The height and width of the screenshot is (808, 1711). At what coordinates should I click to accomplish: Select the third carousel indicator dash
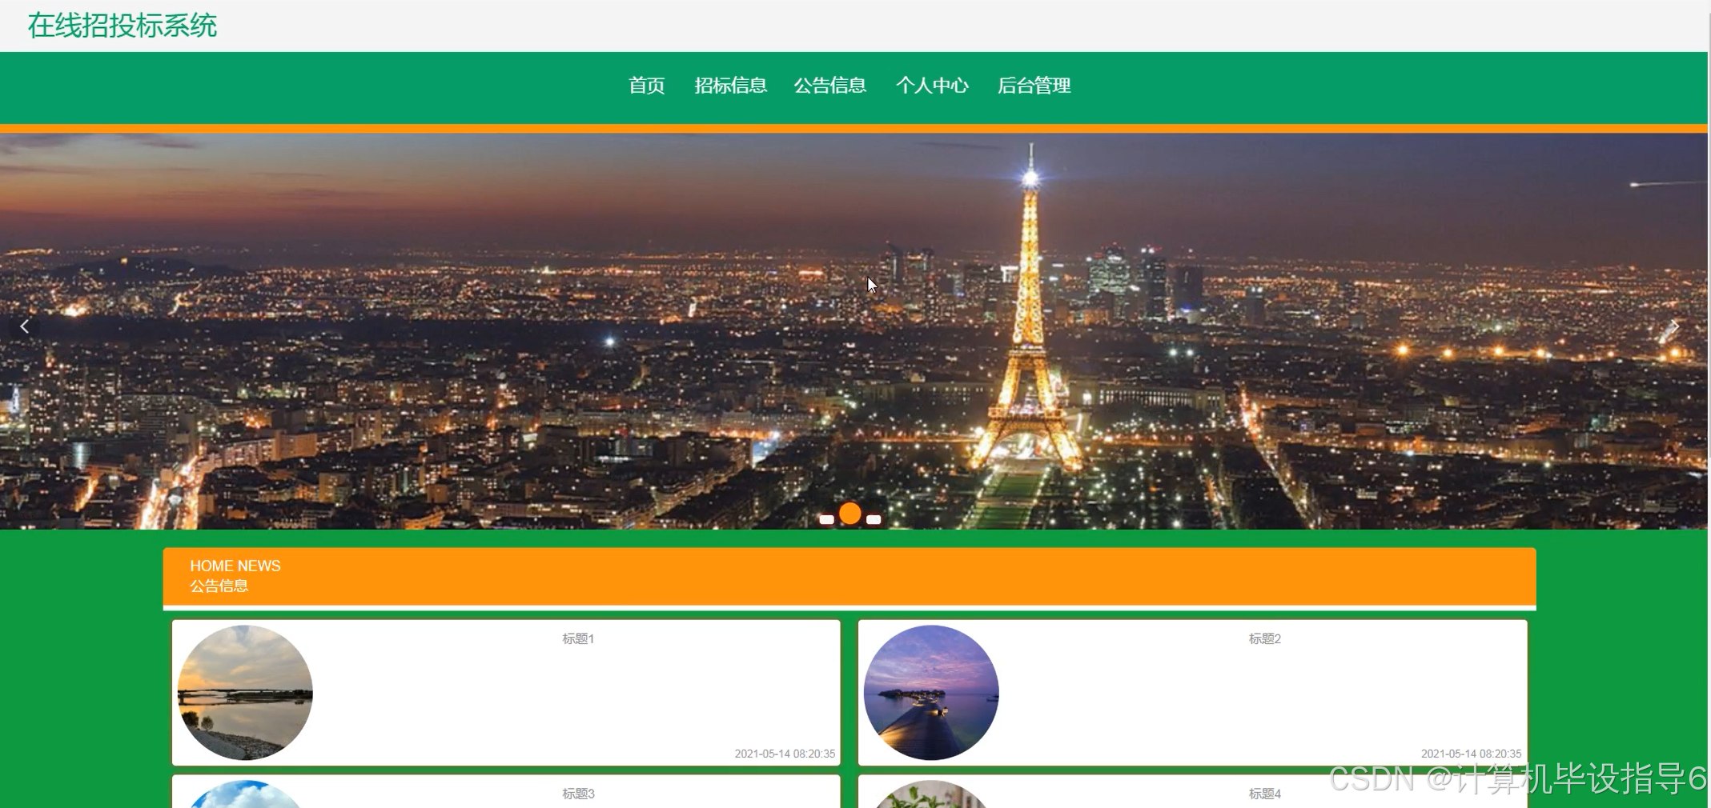(874, 520)
